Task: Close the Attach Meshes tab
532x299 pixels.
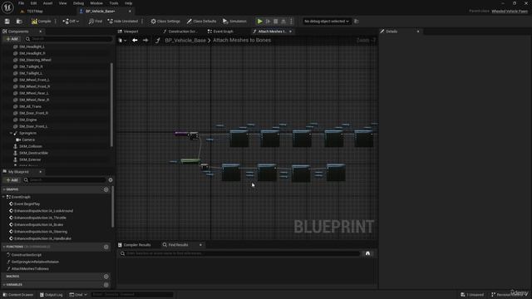Action: click(290, 32)
